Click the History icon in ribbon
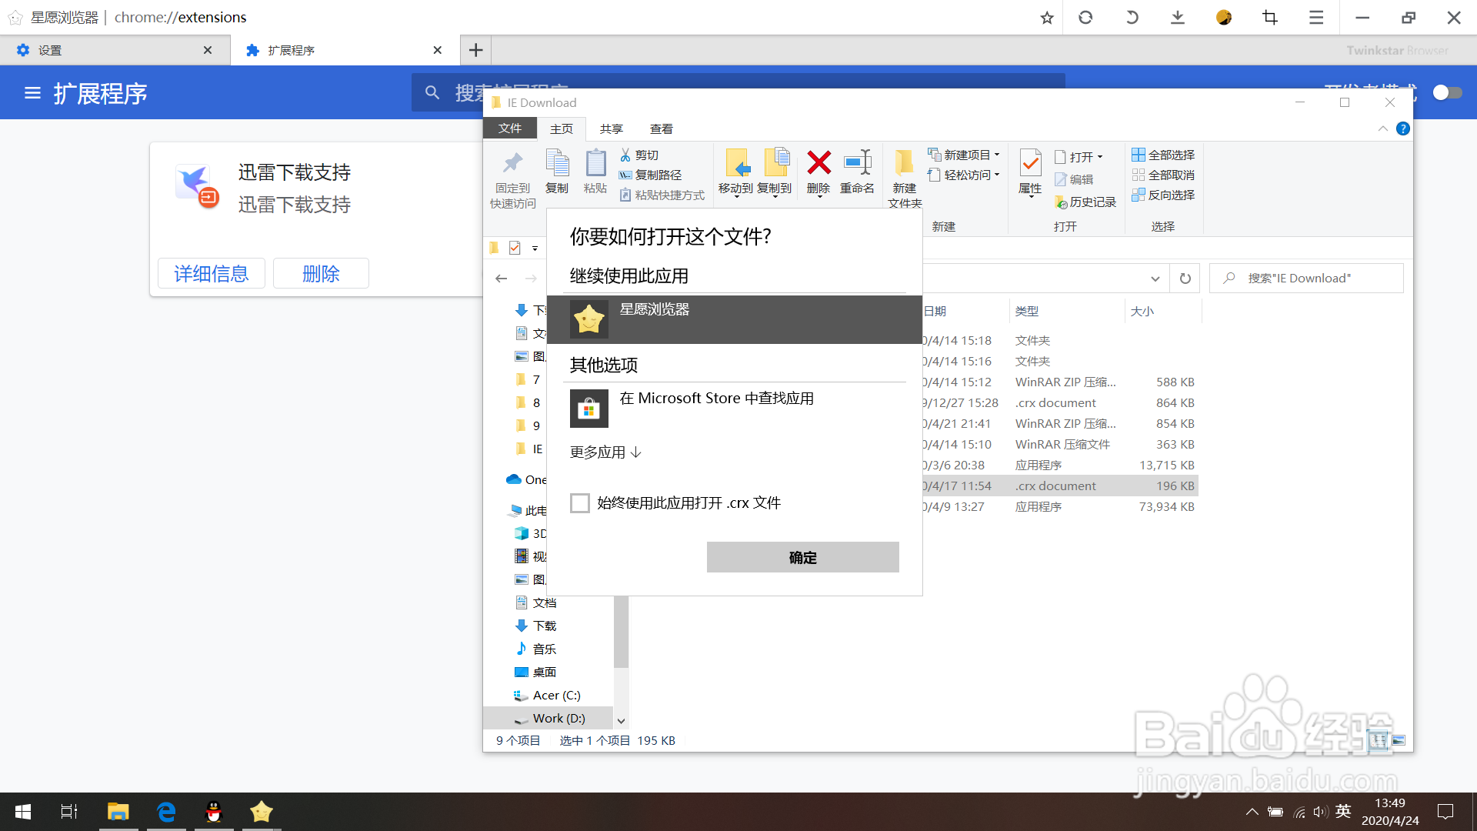This screenshot has width=1477, height=831. pyautogui.click(x=1085, y=202)
